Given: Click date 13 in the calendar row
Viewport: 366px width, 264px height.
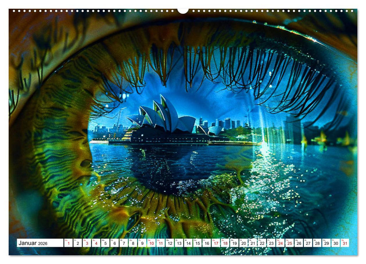Looking at the screenshot, I should pyautogui.click(x=179, y=243).
